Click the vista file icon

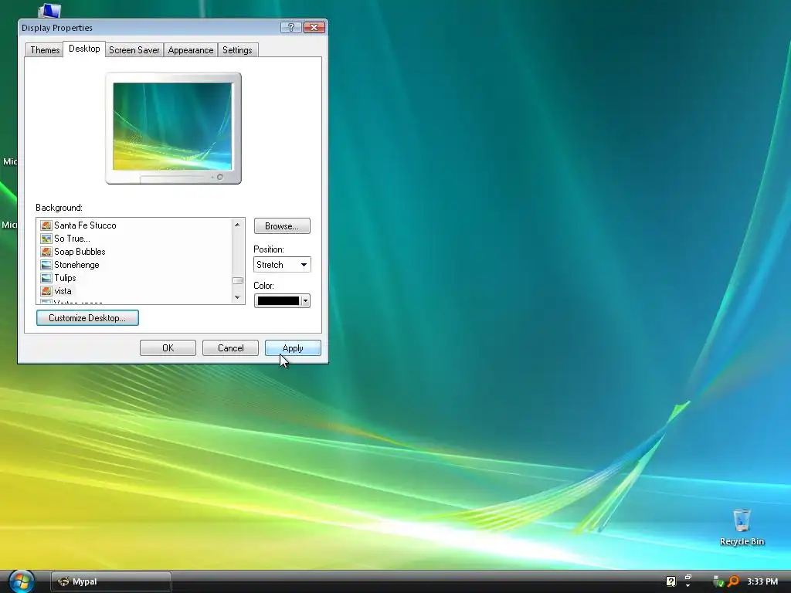pyautogui.click(x=46, y=291)
